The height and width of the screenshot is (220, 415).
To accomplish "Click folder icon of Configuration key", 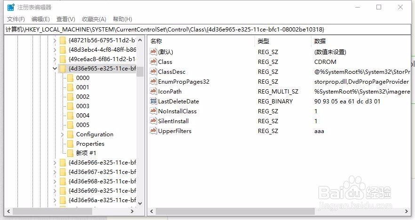I will [x=71, y=134].
